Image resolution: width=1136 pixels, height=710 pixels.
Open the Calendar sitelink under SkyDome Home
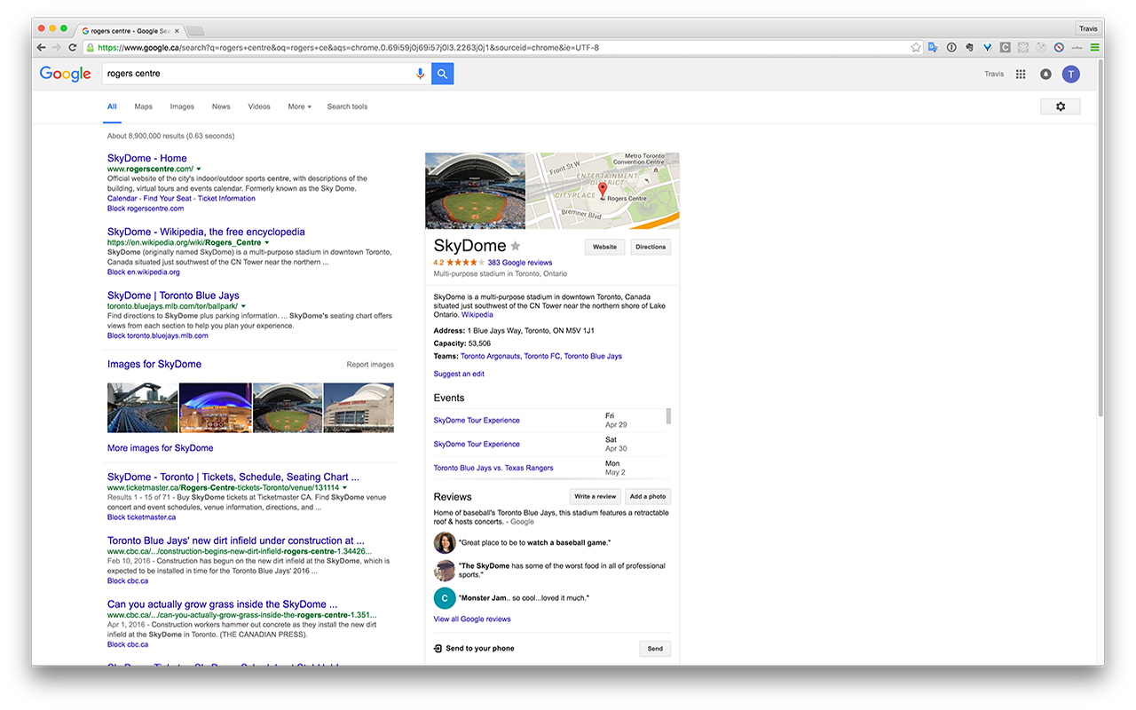point(122,198)
